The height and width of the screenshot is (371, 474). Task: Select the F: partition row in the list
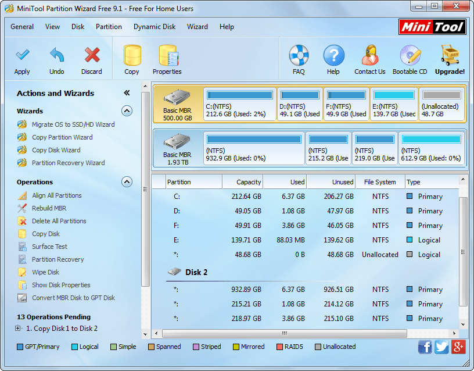[x=306, y=226]
